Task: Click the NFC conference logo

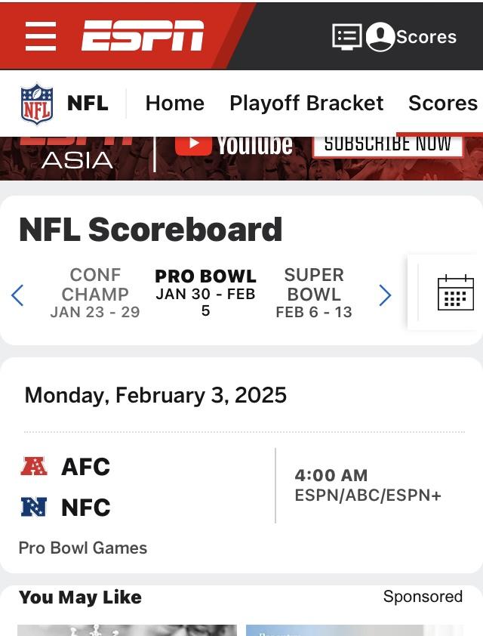Action: (34, 507)
